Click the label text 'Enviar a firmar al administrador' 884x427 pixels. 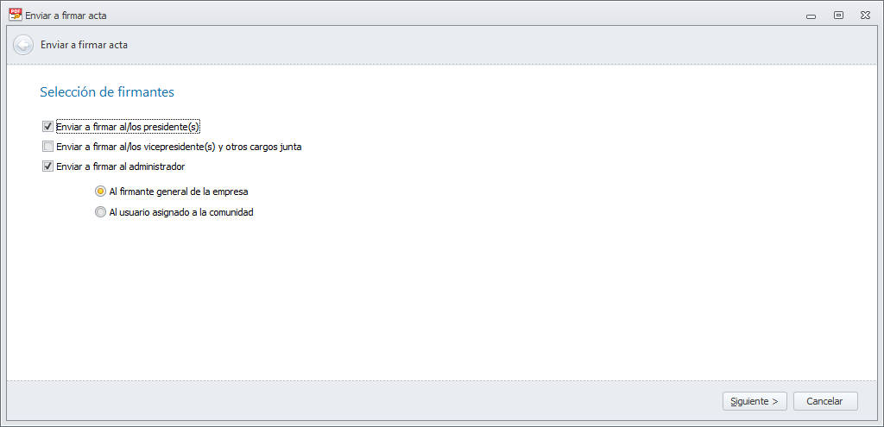(120, 166)
